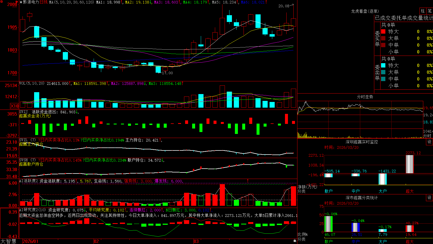The height and width of the screenshot is (244, 433).
Task: Click the bright red 特大 buy-order swatch
Action: click(x=383, y=31)
